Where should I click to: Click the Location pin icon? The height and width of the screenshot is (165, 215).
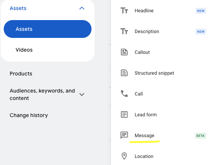click(124, 156)
